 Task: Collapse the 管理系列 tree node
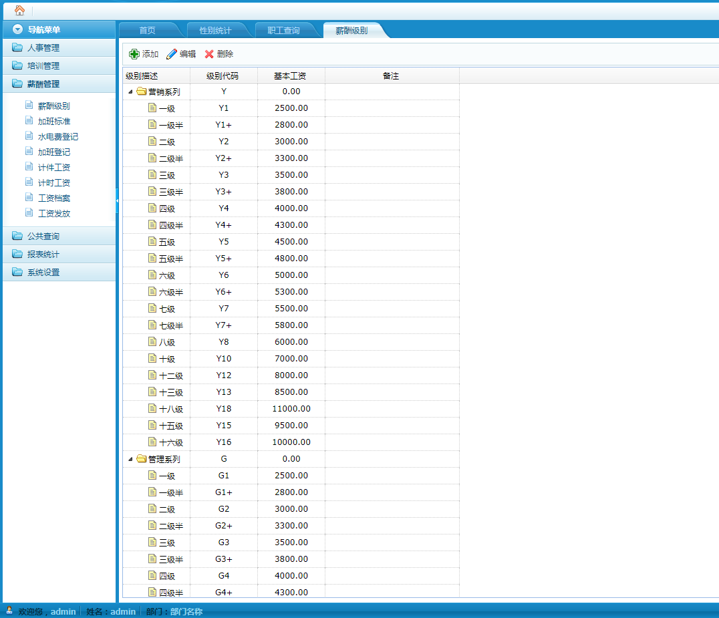coord(131,459)
